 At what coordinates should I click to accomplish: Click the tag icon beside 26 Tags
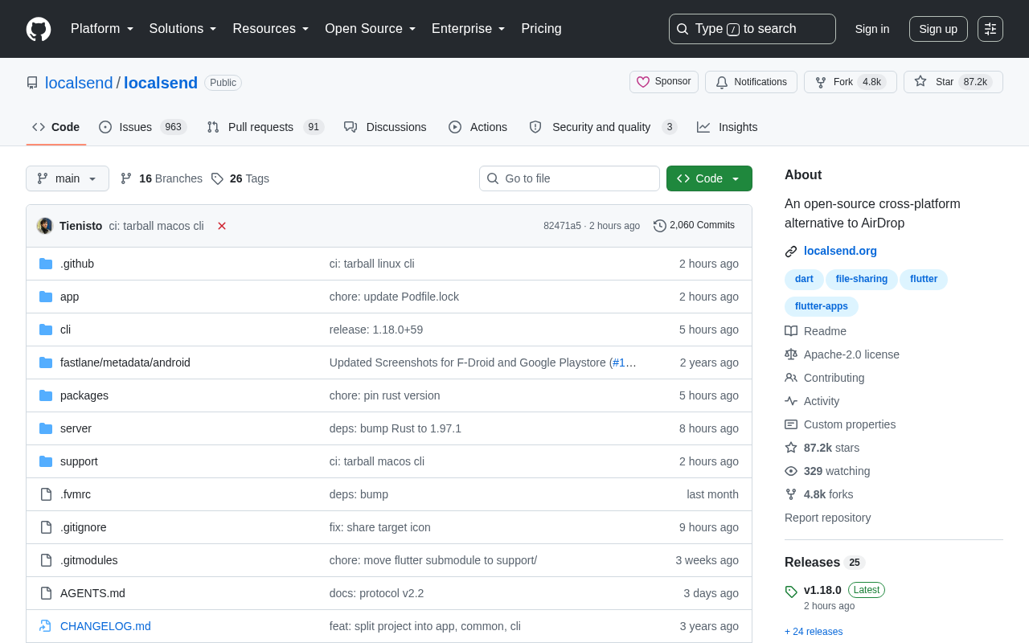click(217, 178)
